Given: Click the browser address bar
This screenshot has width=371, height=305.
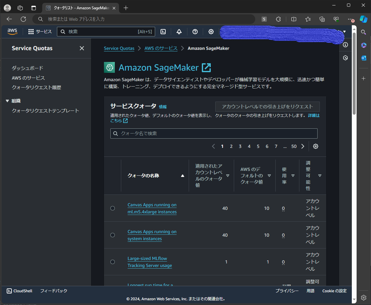Looking at the screenshot, I should pos(144,19).
